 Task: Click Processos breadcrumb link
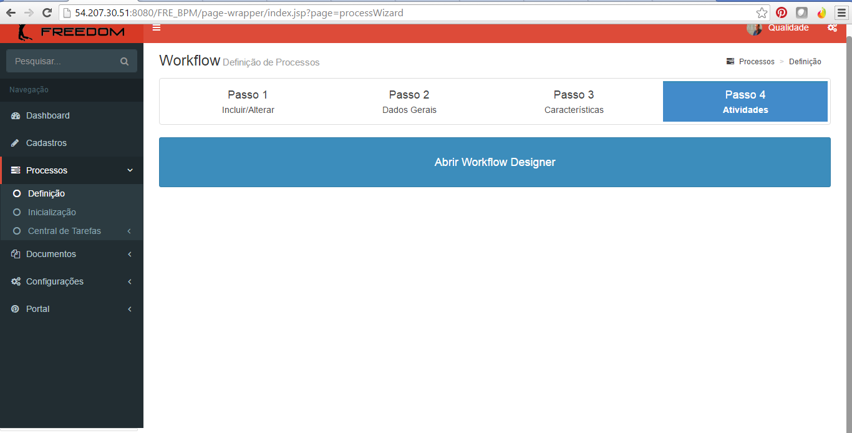(x=757, y=62)
